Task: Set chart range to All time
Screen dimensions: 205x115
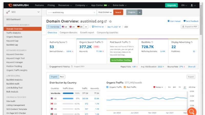Action: point(192,87)
